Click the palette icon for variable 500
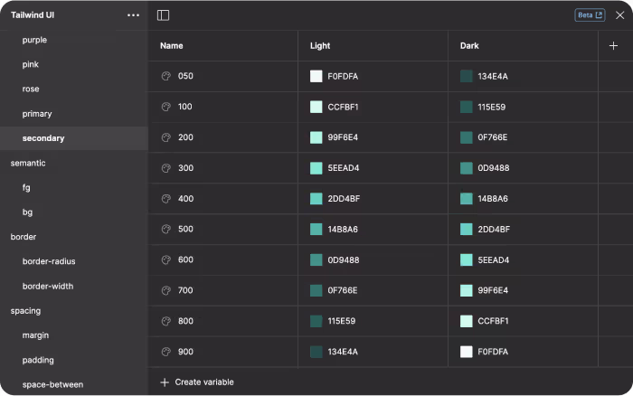 point(165,229)
